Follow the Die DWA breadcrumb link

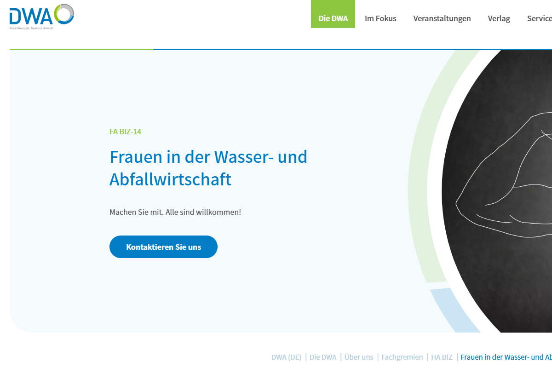(x=323, y=357)
